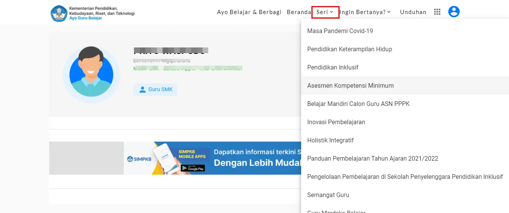The height and width of the screenshot is (213, 509).
Task: Open Asesmen Kompetensi Minimum series
Action: tap(350, 86)
